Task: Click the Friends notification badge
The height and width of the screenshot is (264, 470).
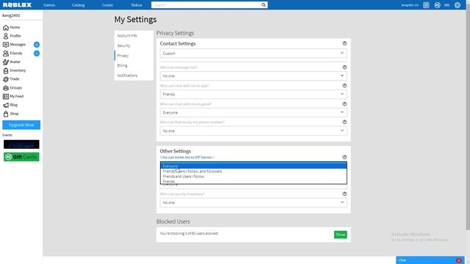Action: (x=37, y=54)
